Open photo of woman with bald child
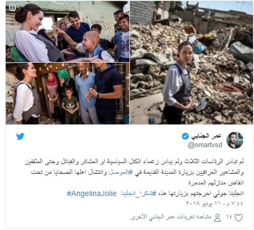254x230 pixels. coord(67,31)
